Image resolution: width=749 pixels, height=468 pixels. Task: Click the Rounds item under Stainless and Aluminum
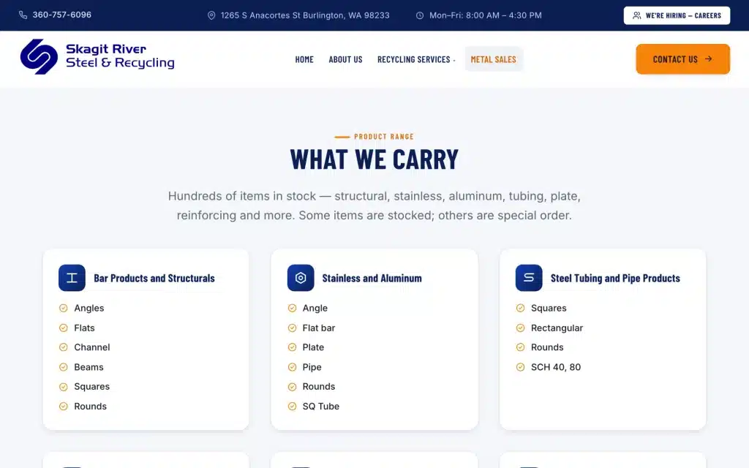click(x=319, y=386)
